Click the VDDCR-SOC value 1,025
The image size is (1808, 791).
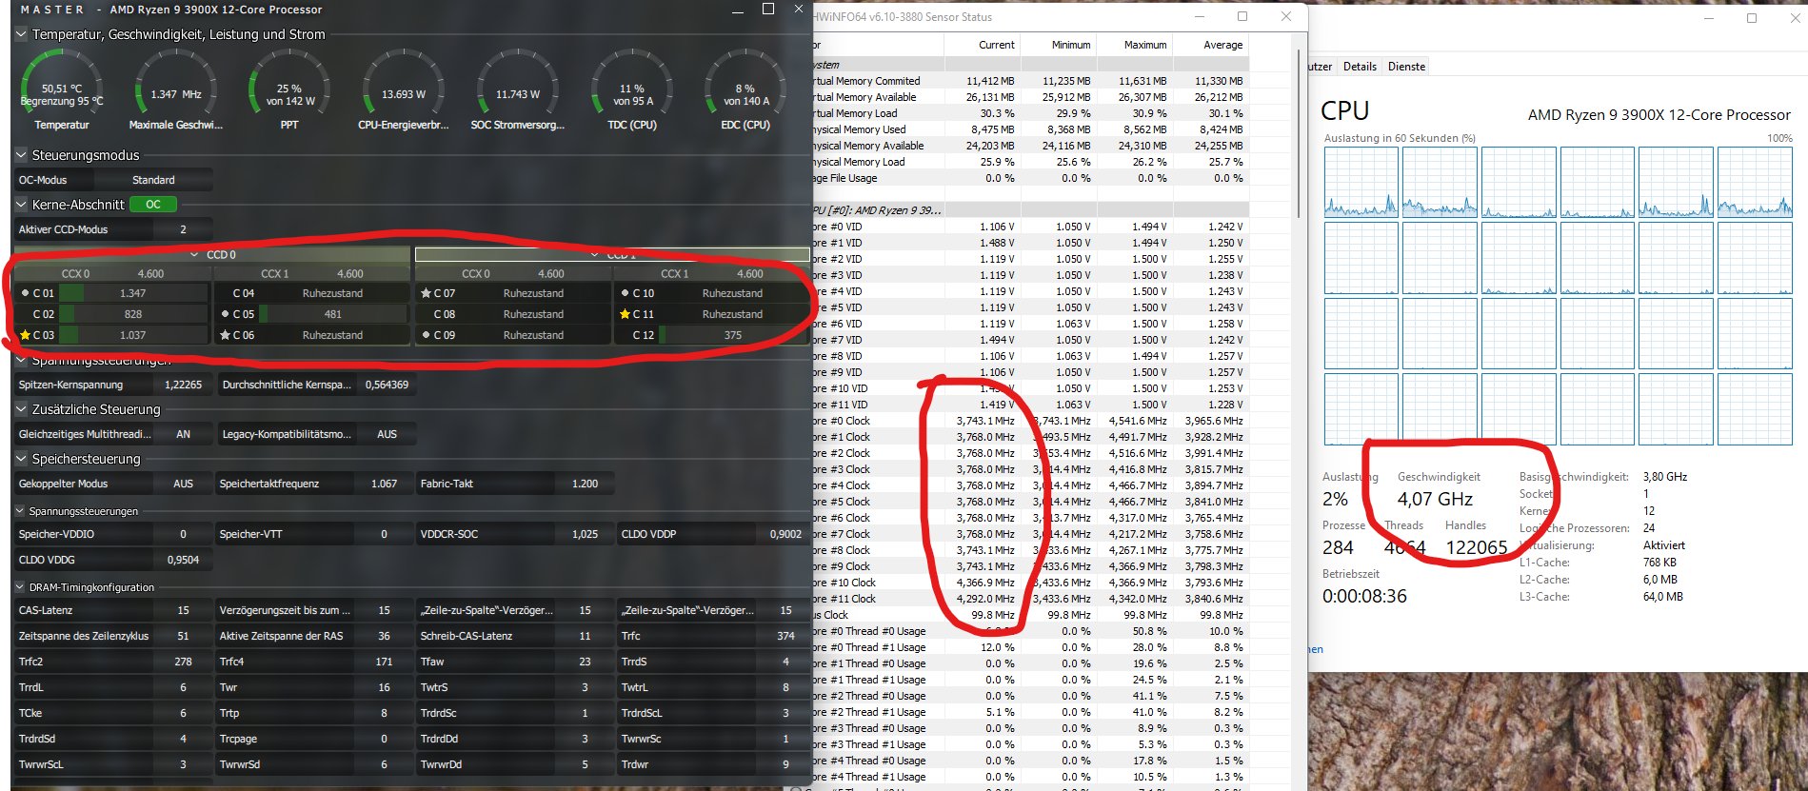click(x=585, y=534)
